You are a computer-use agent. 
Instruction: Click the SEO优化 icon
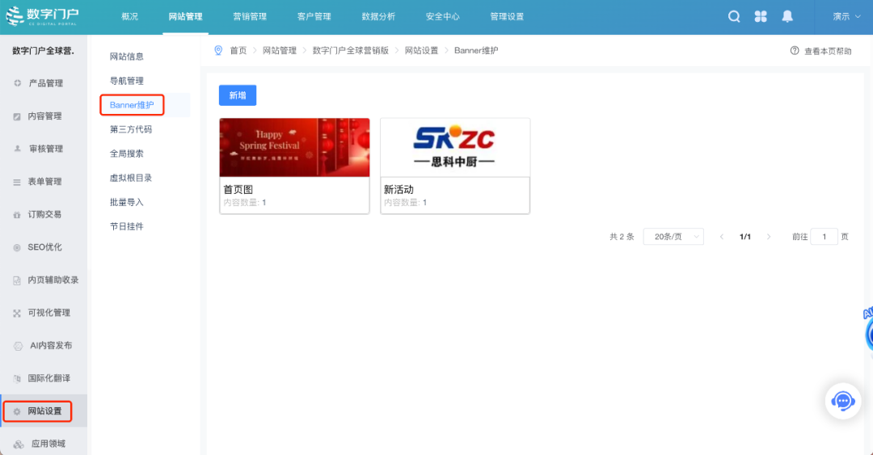pos(17,247)
